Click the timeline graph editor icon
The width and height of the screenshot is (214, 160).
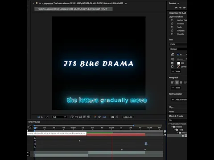point(30,127)
